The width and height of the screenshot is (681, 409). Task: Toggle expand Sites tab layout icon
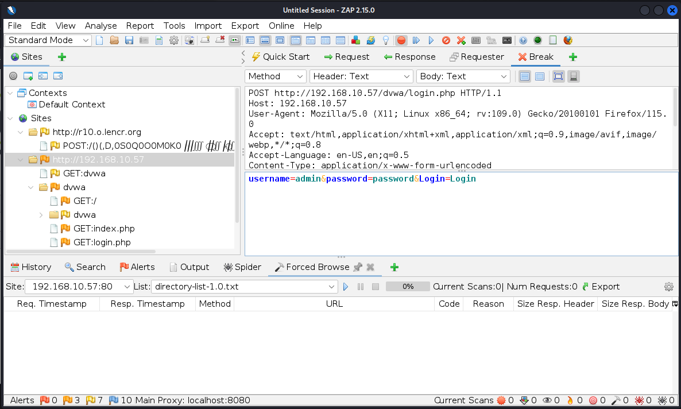(250, 40)
